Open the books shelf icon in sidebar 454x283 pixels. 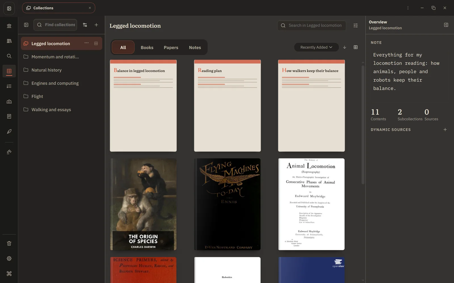tap(9, 41)
